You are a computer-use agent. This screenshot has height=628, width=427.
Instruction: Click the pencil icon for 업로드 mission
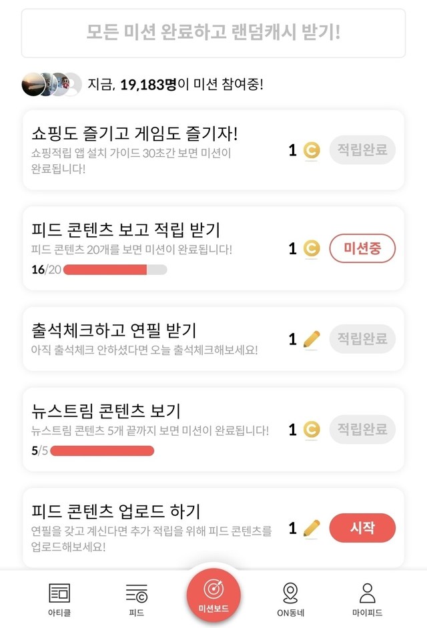(311, 529)
